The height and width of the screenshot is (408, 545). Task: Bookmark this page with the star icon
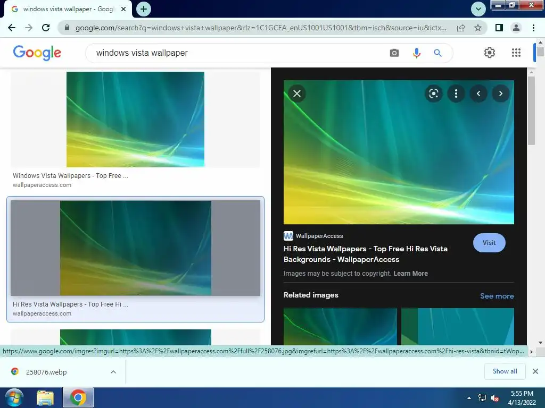(478, 28)
